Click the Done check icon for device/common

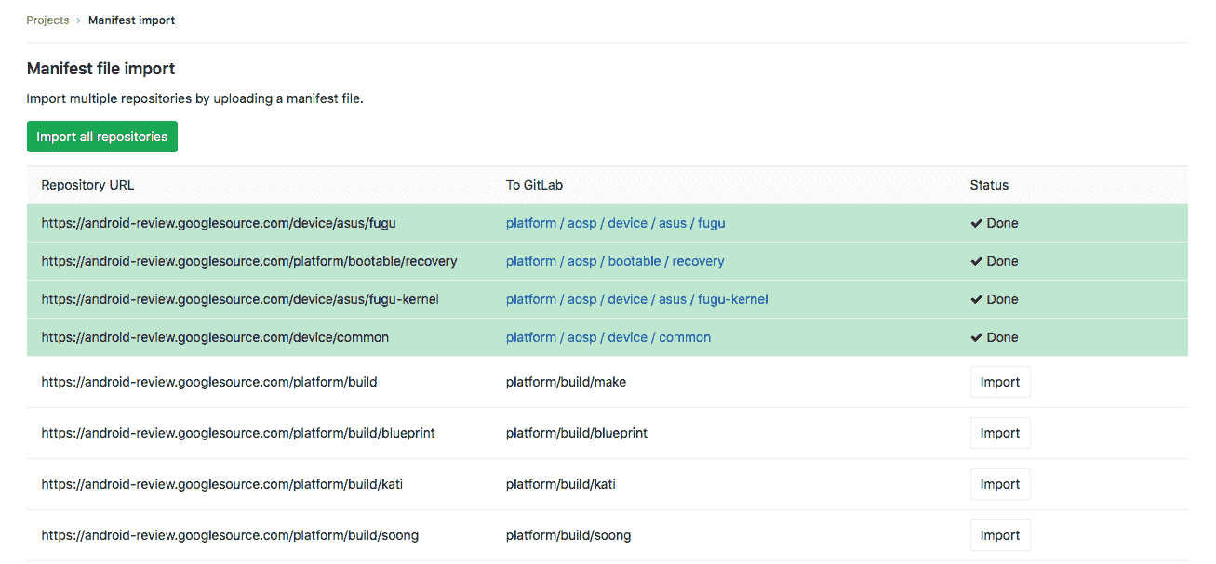(977, 337)
